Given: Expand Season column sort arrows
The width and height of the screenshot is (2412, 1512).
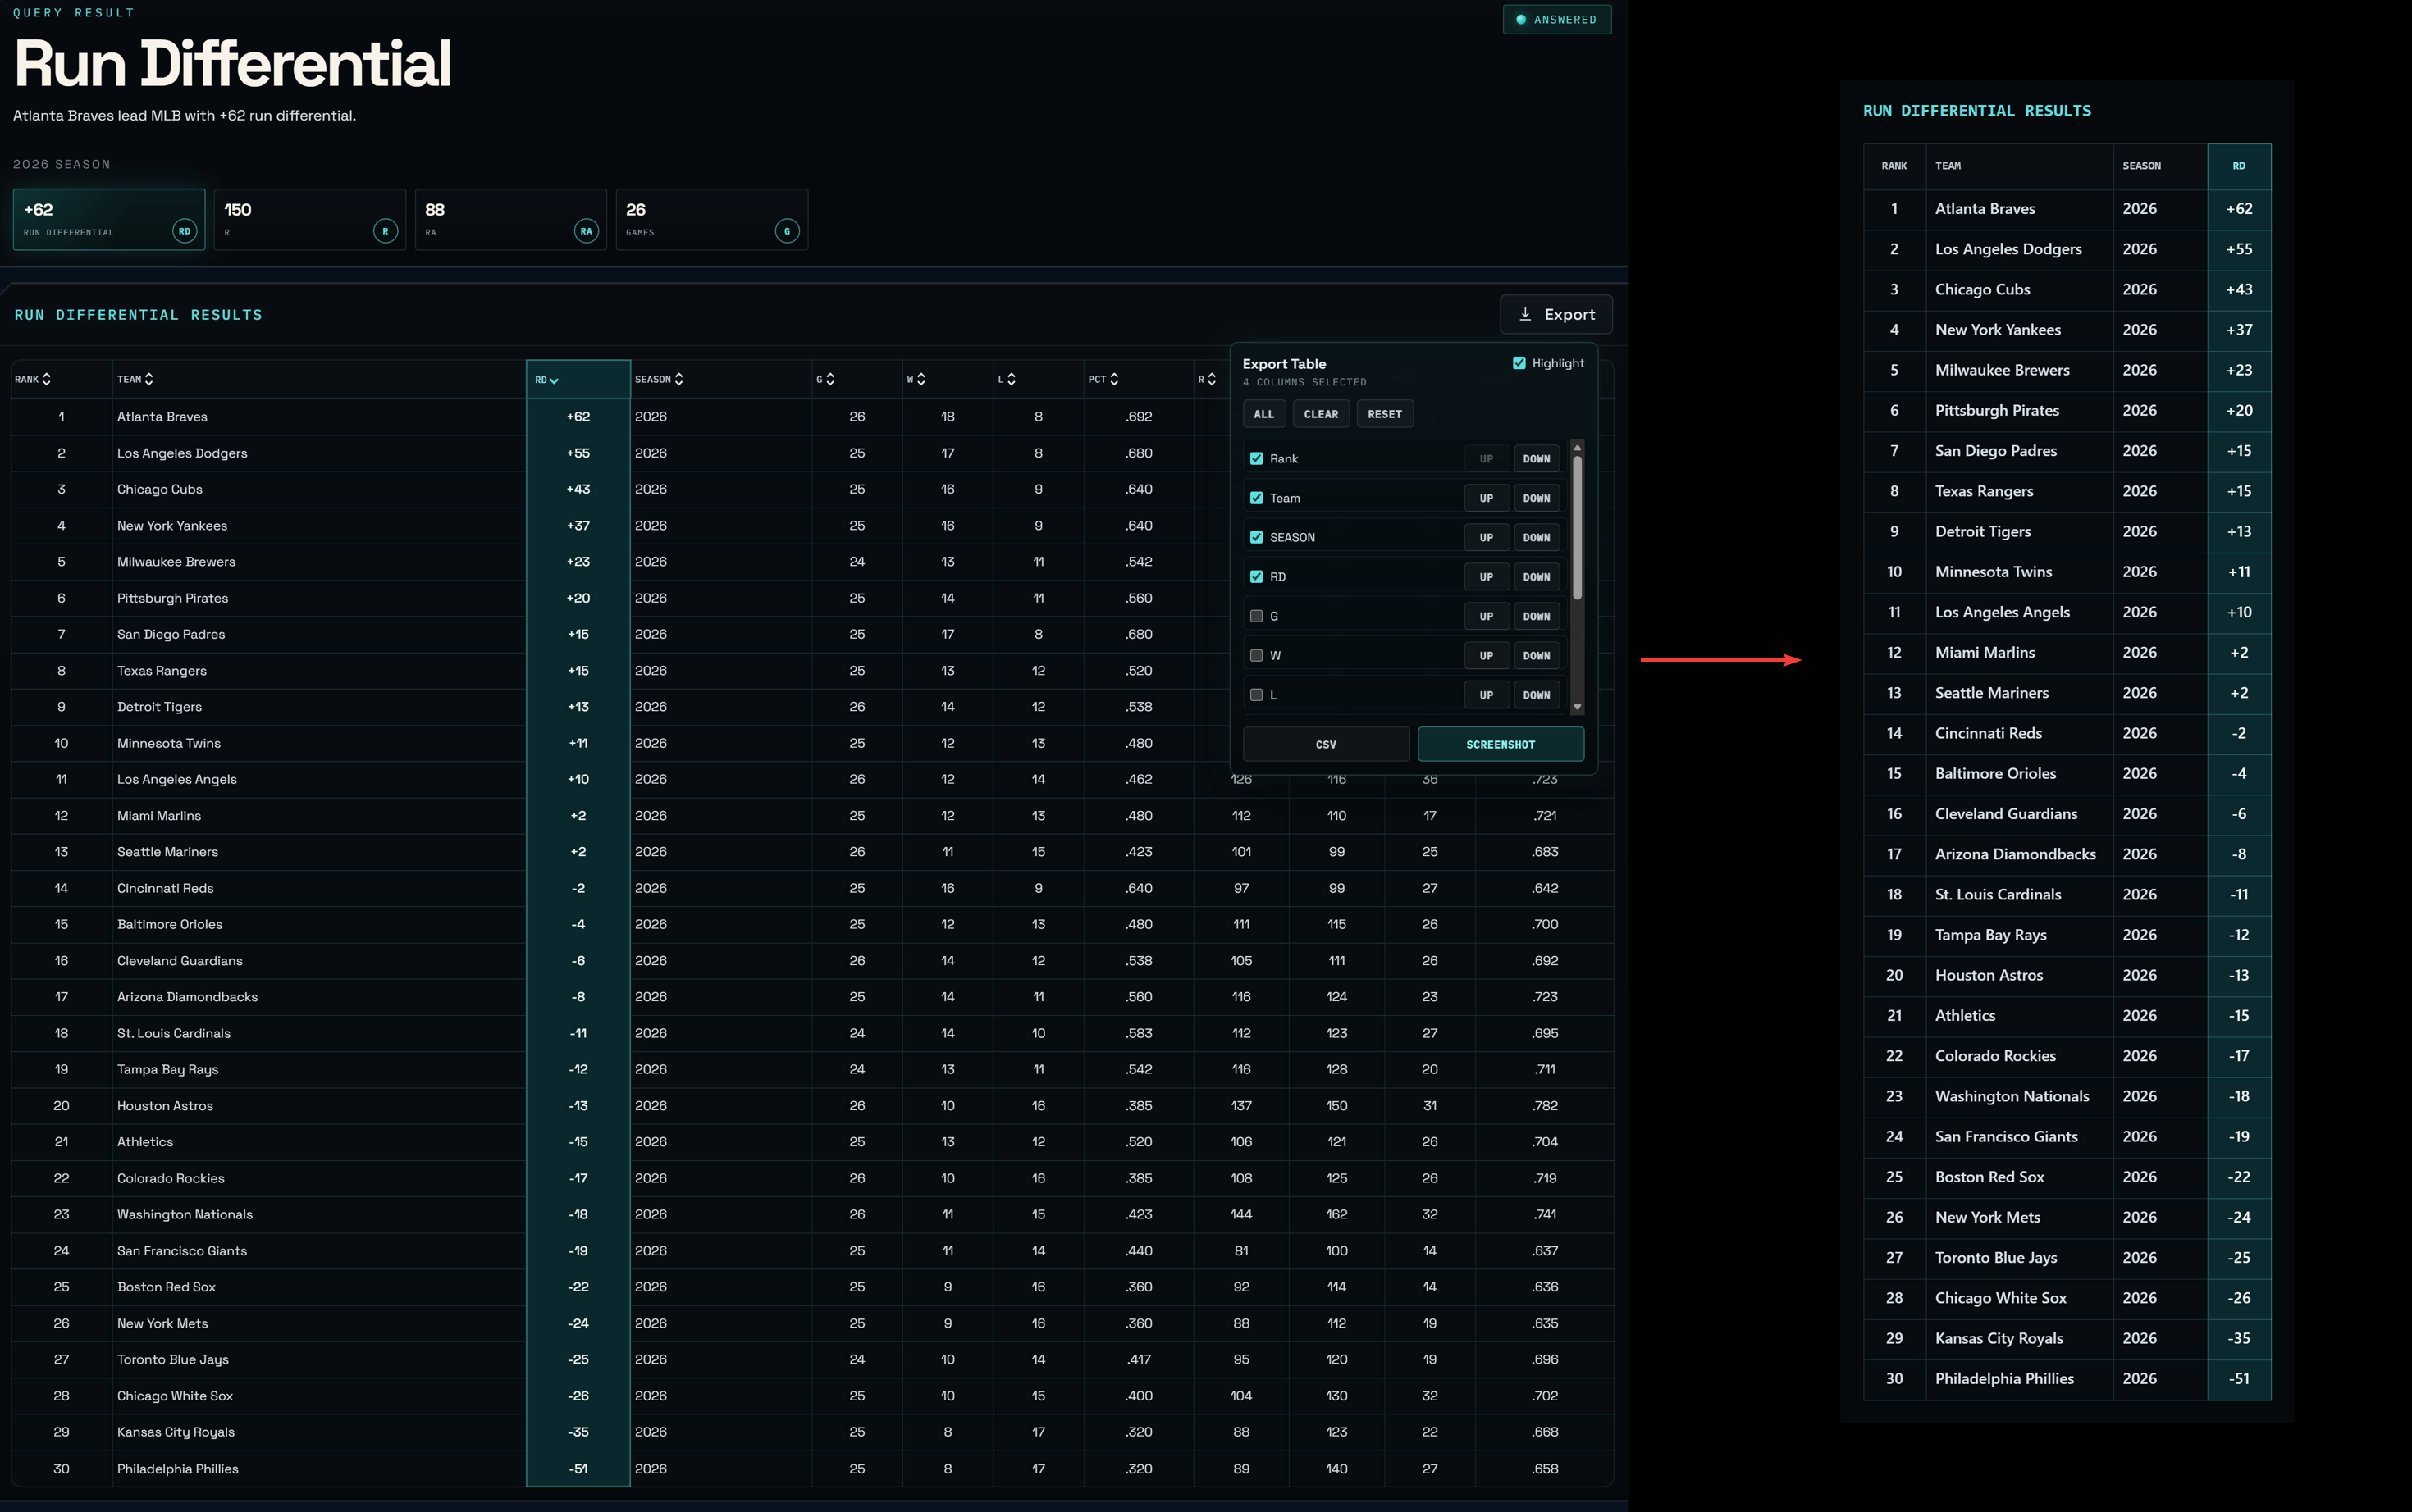Looking at the screenshot, I should click(x=679, y=379).
